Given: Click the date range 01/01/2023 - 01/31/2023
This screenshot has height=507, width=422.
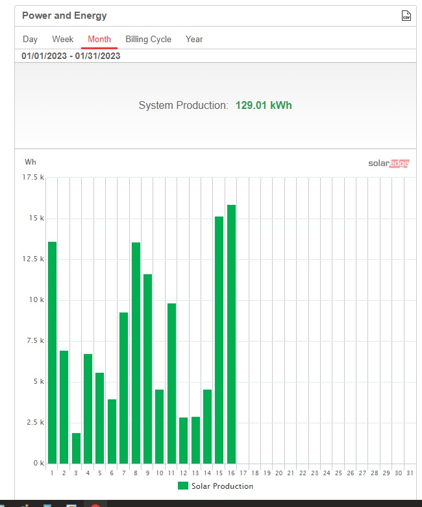Looking at the screenshot, I should pyautogui.click(x=71, y=56).
